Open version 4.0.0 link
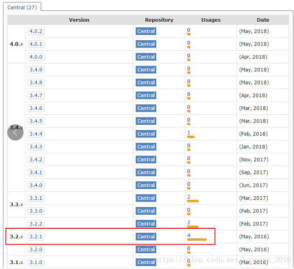The height and width of the screenshot is (269, 294). [36, 57]
